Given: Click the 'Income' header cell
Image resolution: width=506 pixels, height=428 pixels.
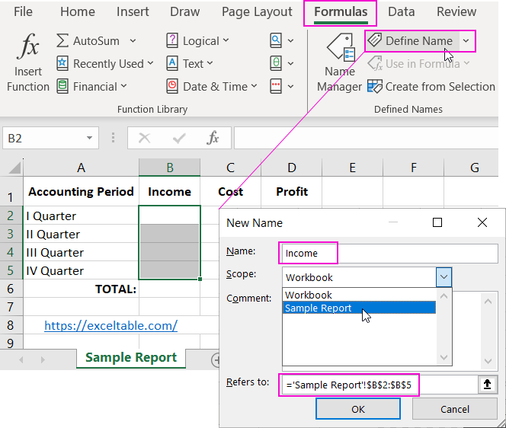Looking at the screenshot, I should point(169,191).
